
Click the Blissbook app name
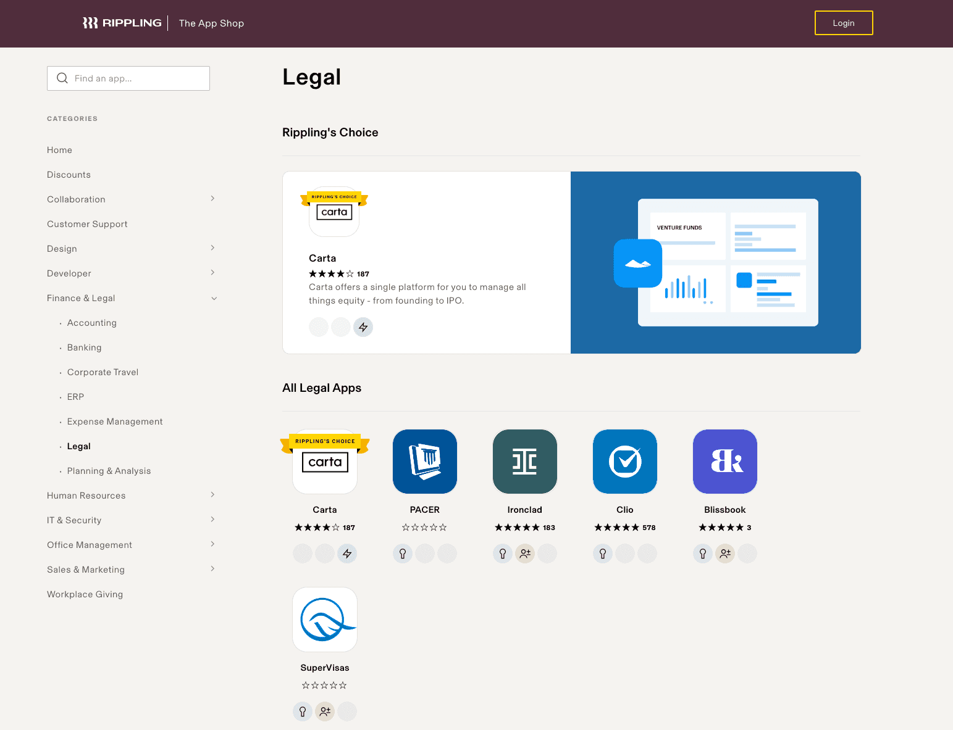(x=725, y=510)
